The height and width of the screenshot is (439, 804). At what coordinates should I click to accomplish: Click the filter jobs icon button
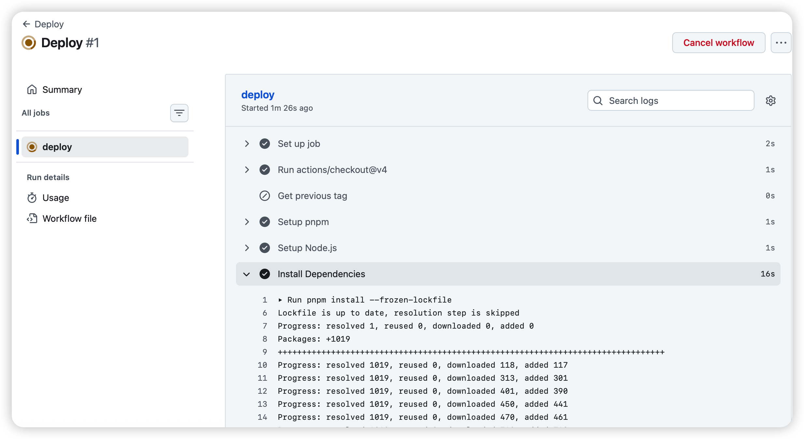pos(179,113)
